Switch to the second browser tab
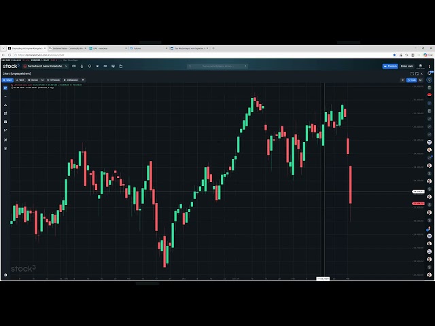This screenshot has height=326, width=435. click(x=67, y=48)
